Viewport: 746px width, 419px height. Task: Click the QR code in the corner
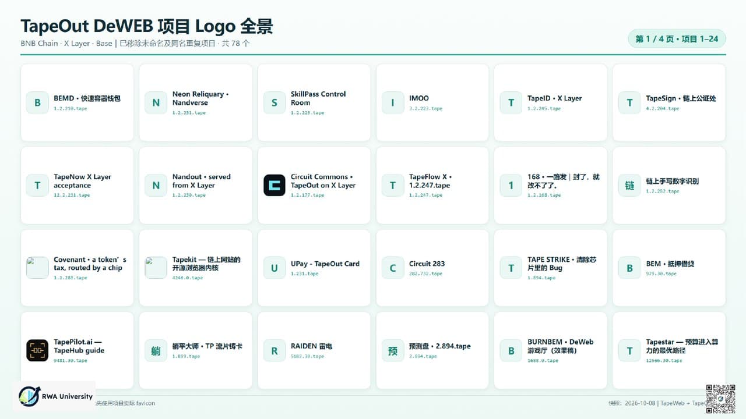[720, 399]
